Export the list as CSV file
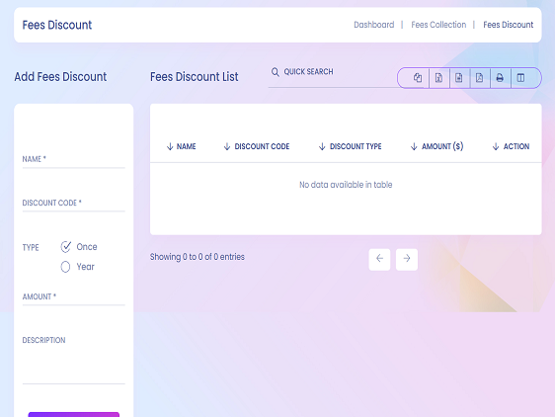 pos(459,78)
